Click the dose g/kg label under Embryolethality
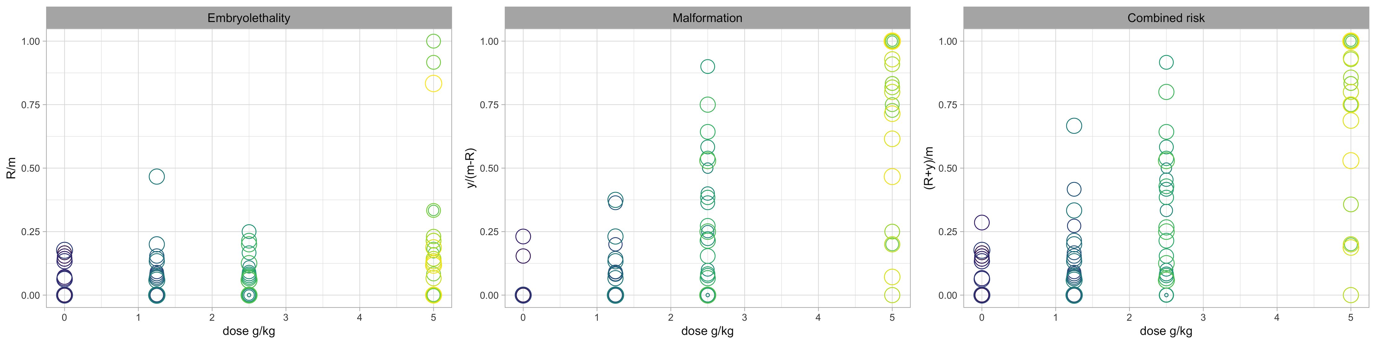This screenshot has height=344, width=1376. [248, 331]
